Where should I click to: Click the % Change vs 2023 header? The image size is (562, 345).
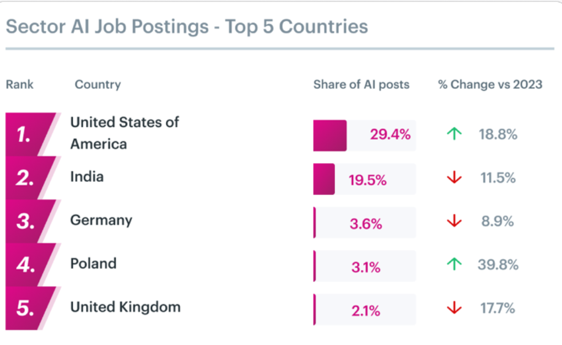click(x=490, y=84)
